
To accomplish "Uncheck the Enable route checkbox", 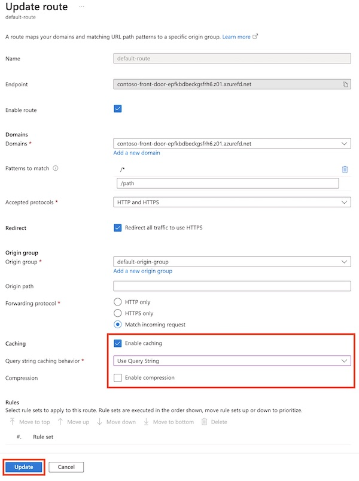I will [117, 109].
